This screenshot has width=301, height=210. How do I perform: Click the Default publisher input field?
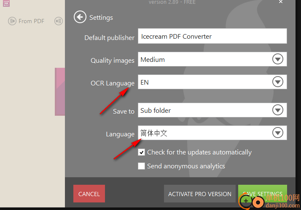click(x=212, y=36)
